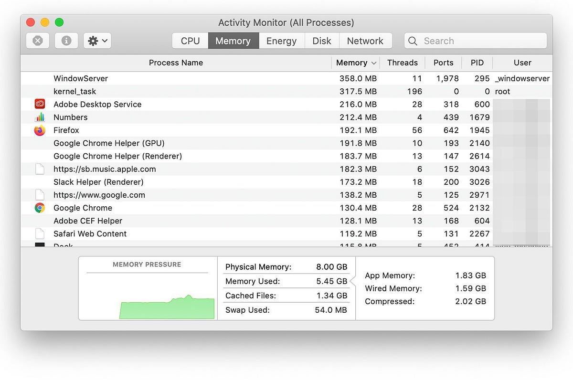Viewport: 573px width, 382px height.
Task: Click the Compressed 2.02 GB value
Action: point(470,301)
